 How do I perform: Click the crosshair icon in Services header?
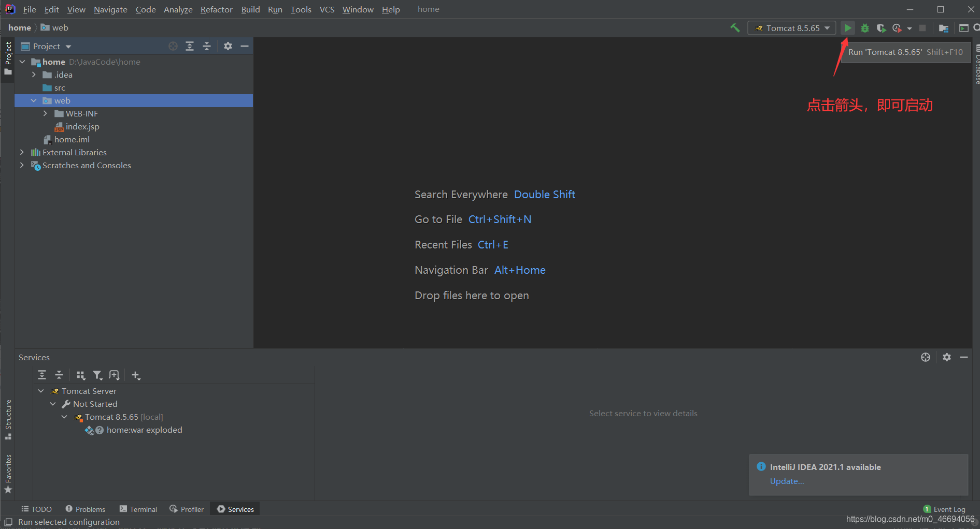(926, 357)
